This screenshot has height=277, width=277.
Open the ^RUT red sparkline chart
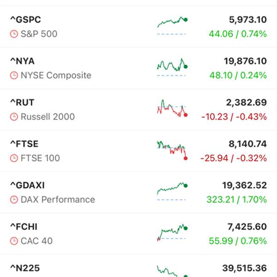pos(172,108)
